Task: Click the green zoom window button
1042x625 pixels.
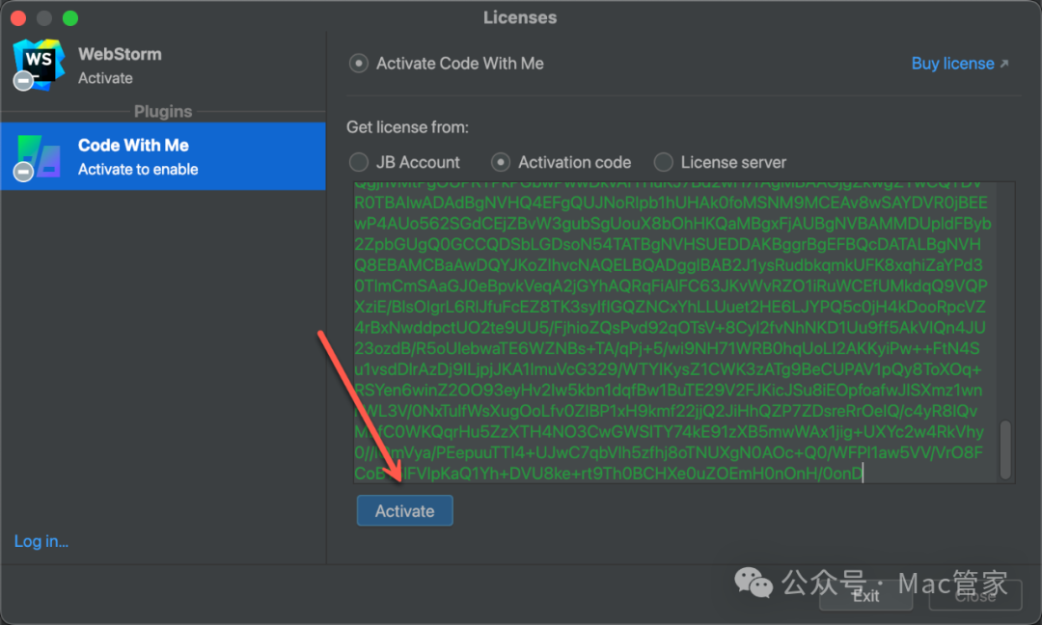Action: 70,18
